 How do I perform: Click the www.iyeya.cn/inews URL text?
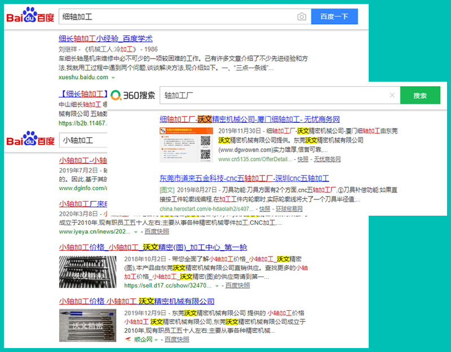(95, 231)
